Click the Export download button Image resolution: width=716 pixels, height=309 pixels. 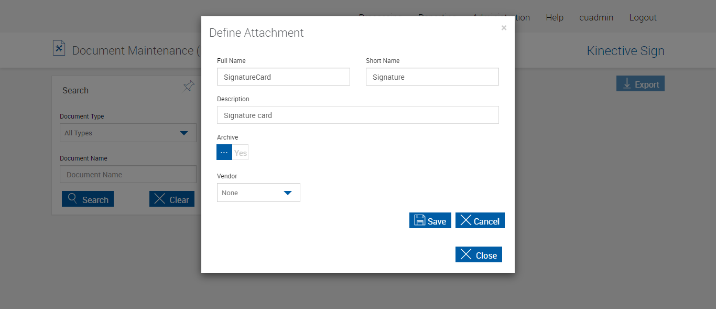point(640,84)
